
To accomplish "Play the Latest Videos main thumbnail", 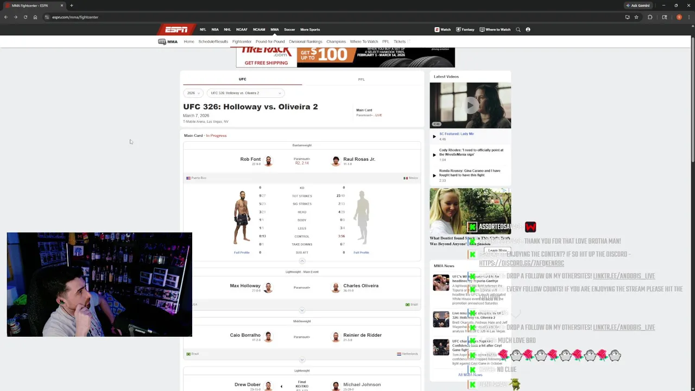I will click(470, 105).
